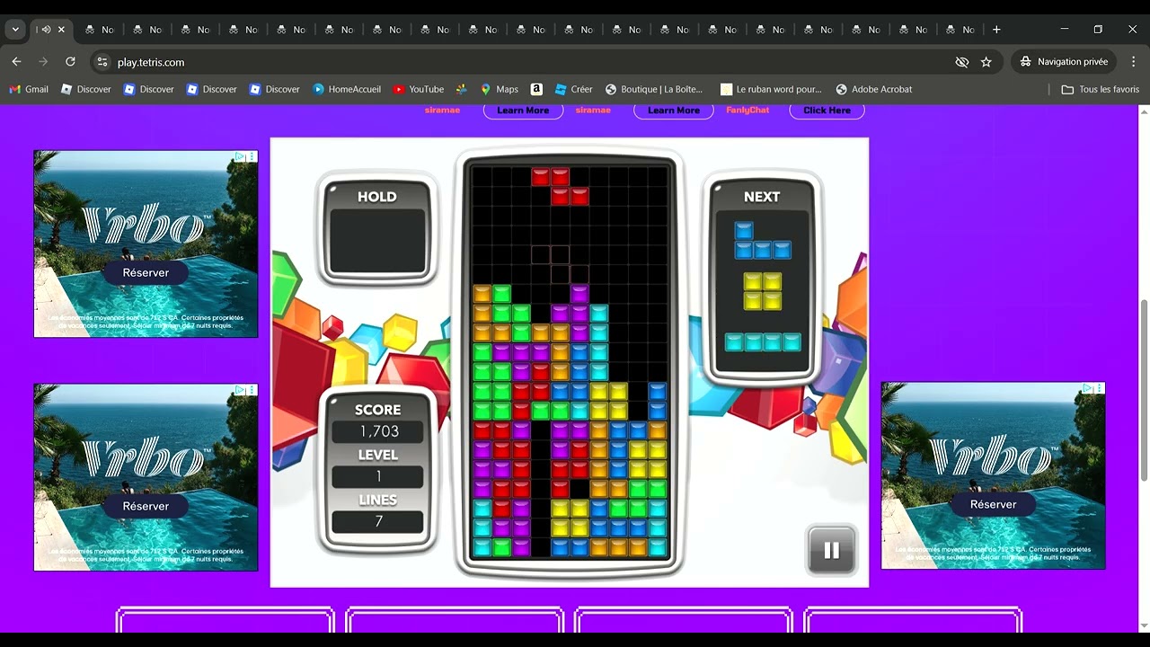Mute the audio on the active tab
The image size is (1150, 647).
click(x=46, y=30)
